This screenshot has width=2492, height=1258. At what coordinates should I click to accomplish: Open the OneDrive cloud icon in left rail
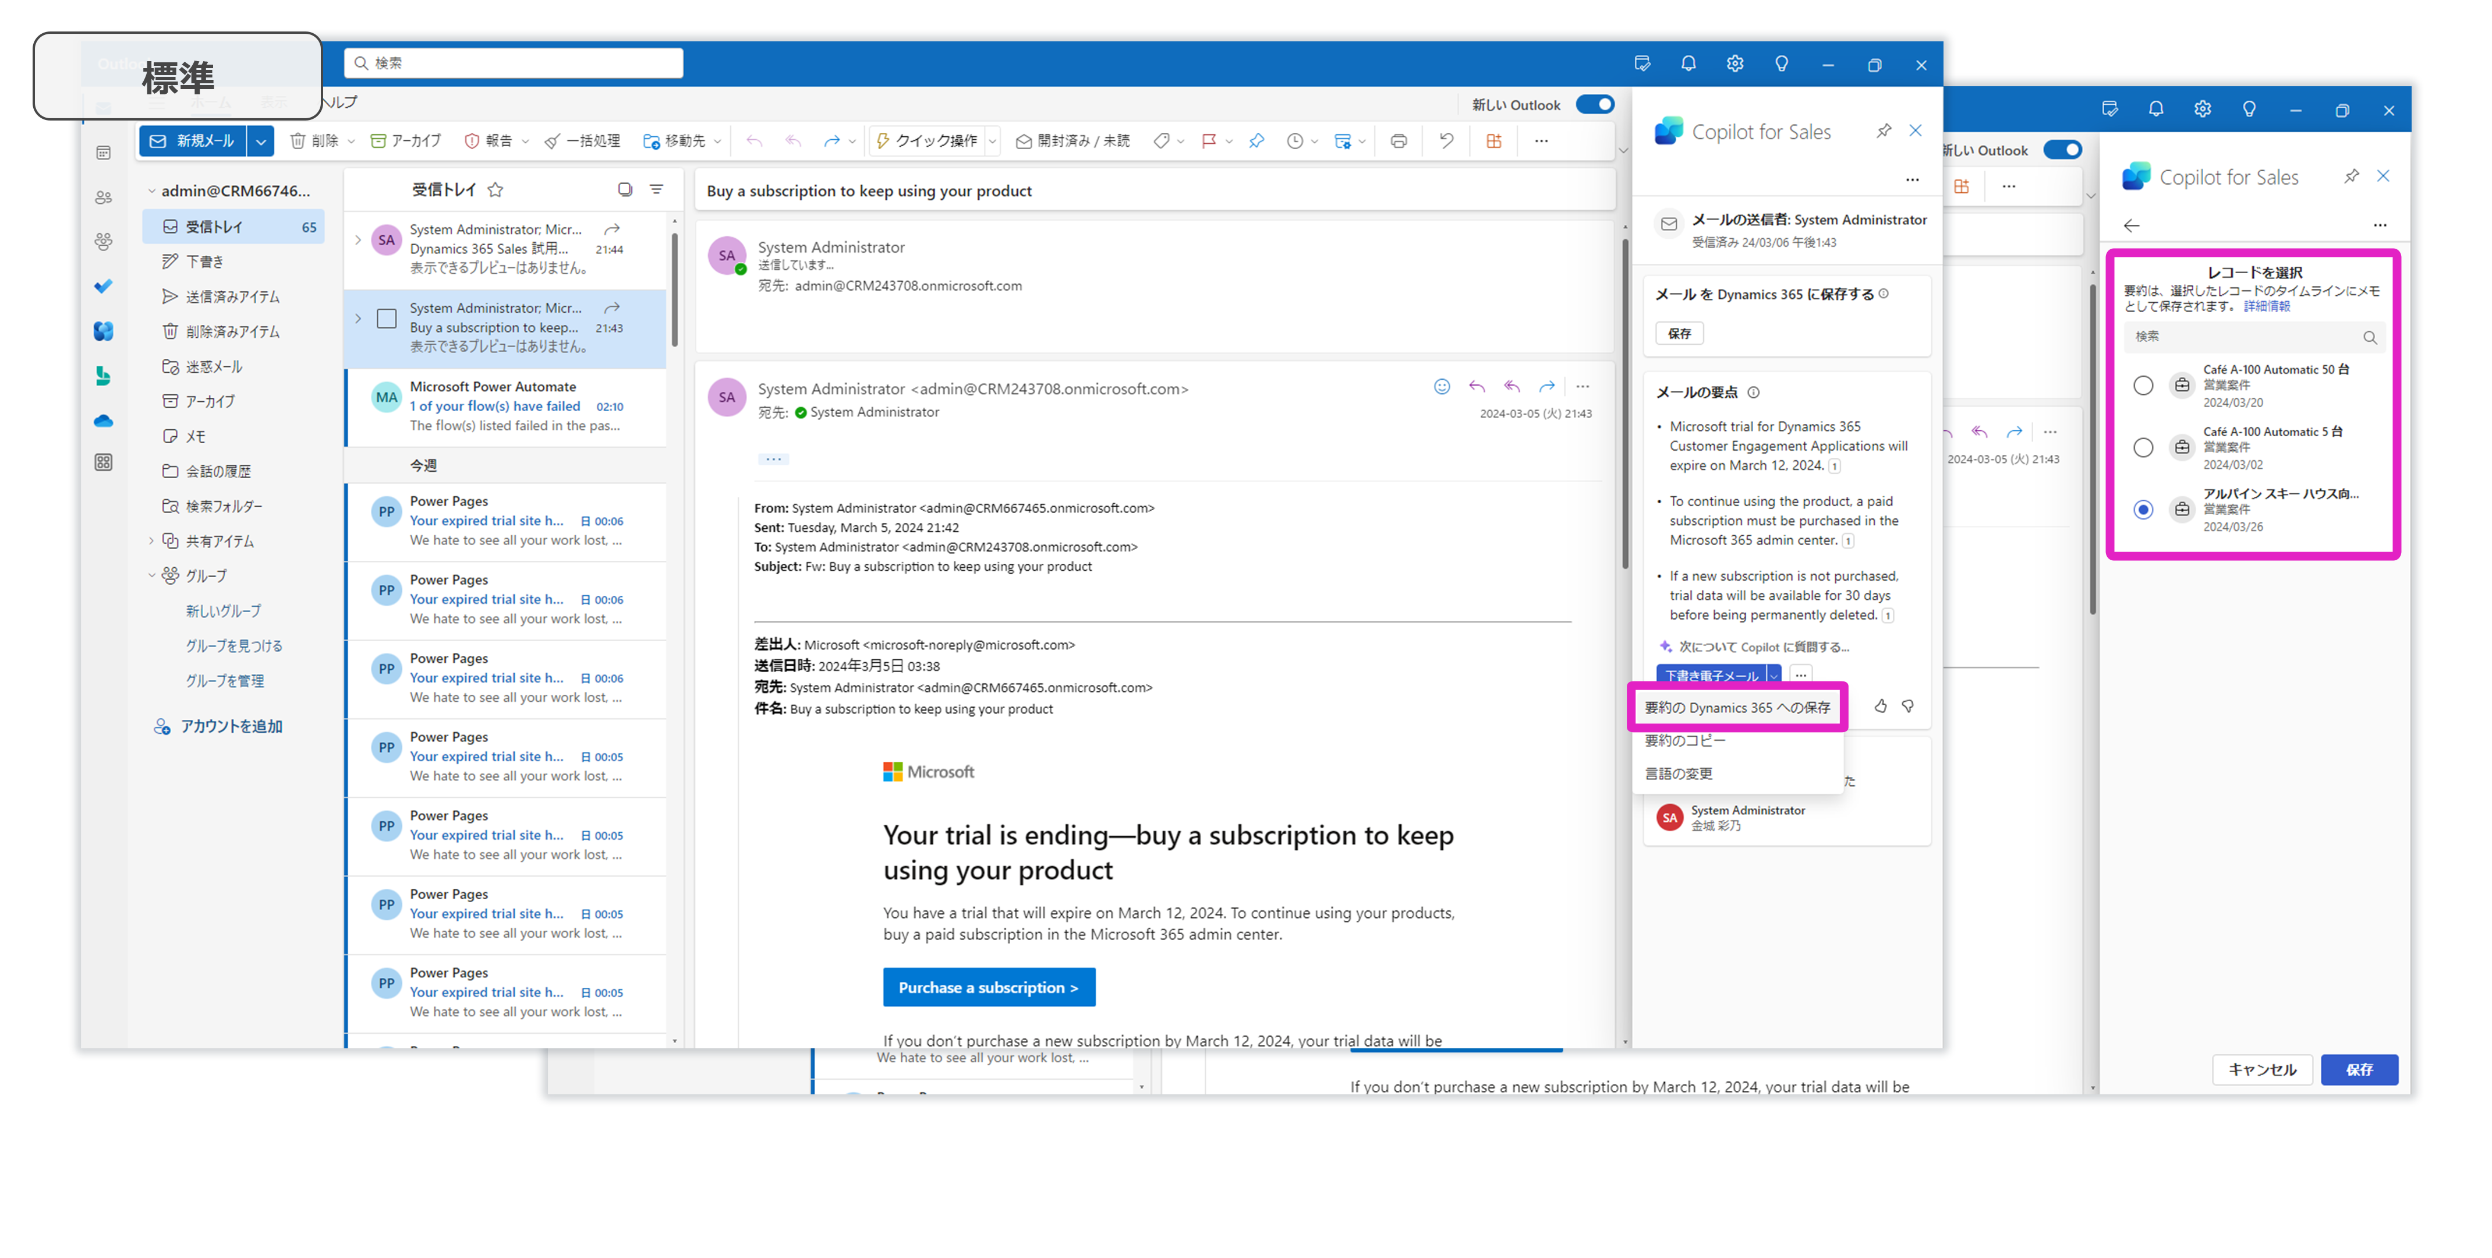(x=104, y=421)
